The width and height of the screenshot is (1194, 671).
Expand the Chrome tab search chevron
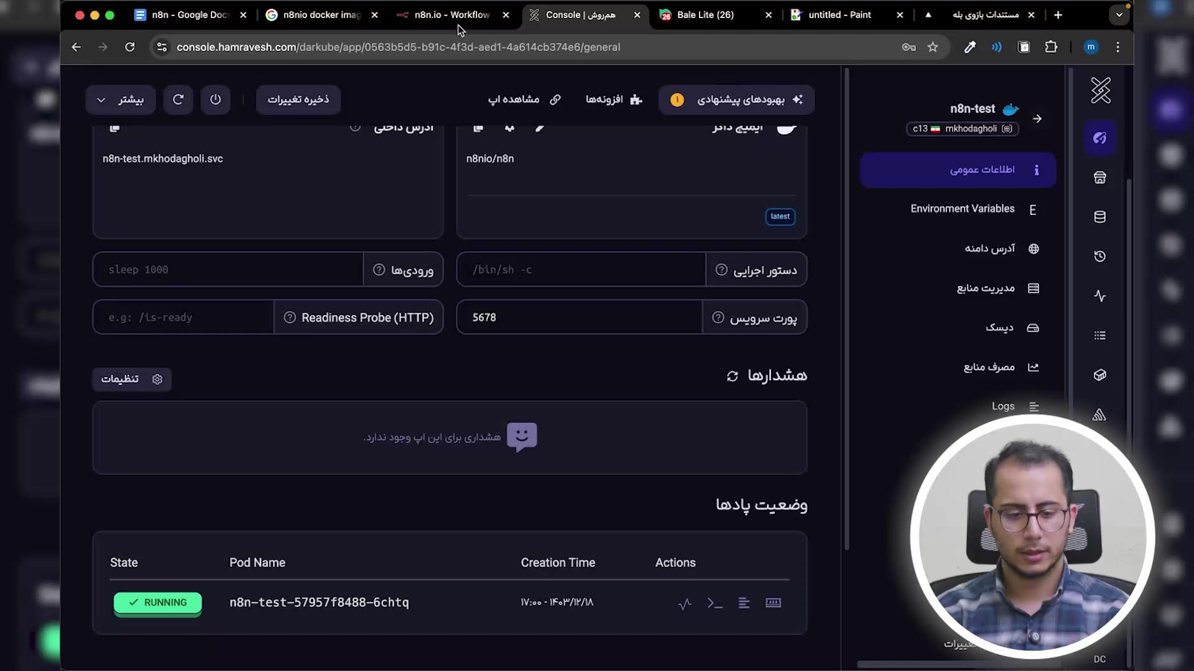tap(1119, 15)
